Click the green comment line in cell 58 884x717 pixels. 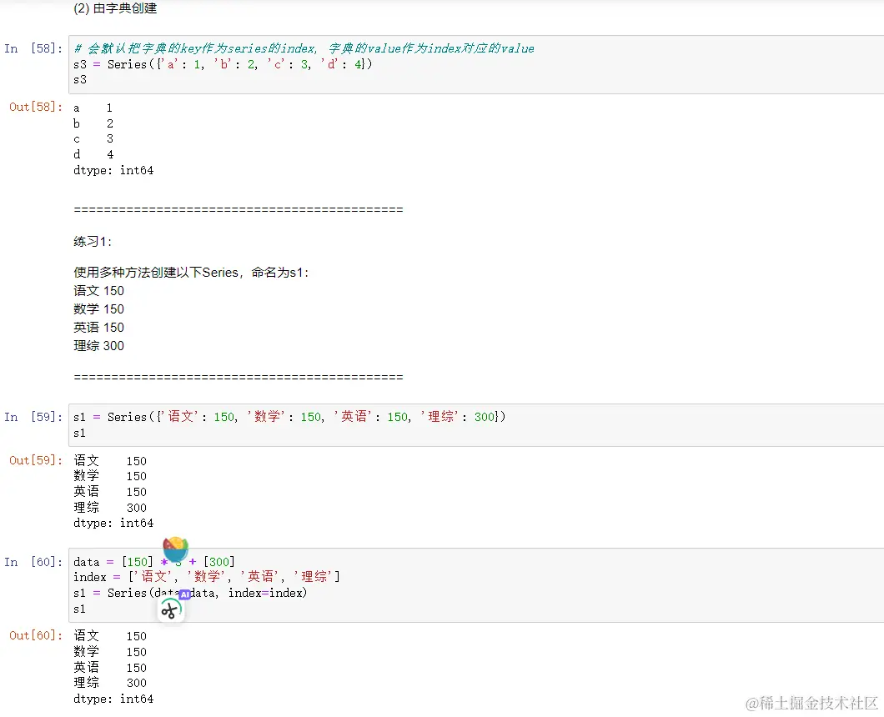[304, 48]
